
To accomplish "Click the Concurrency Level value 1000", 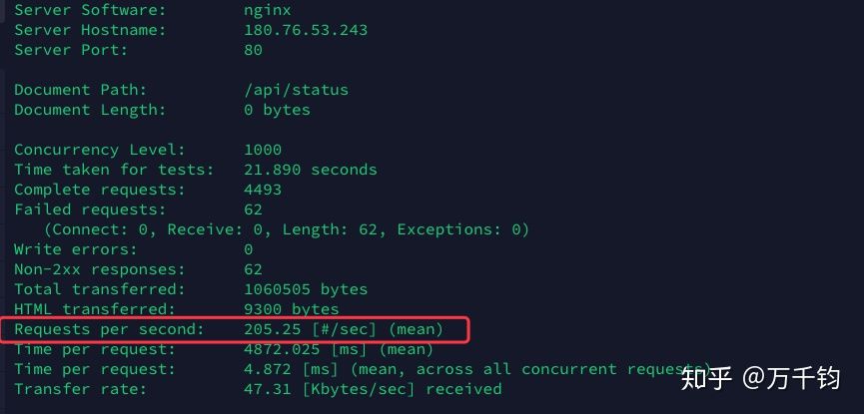I will click(x=263, y=150).
